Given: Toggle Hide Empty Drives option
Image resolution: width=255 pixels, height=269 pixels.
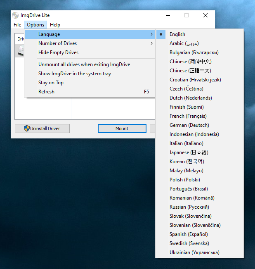Looking at the screenshot, I should [x=90, y=52].
